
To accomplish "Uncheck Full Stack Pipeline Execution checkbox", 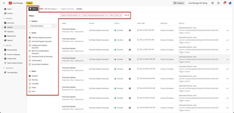I will click(30, 38).
